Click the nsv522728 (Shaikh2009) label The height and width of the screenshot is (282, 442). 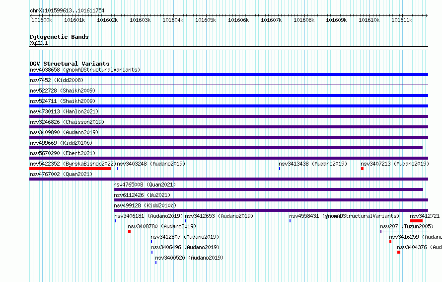click(63, 91)
